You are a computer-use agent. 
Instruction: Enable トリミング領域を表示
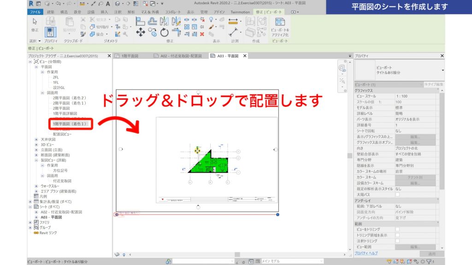[397, 235]
